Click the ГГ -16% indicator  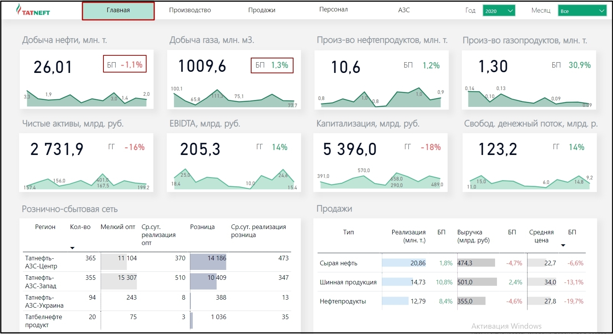pyautogui.click(x=126, y=147)
